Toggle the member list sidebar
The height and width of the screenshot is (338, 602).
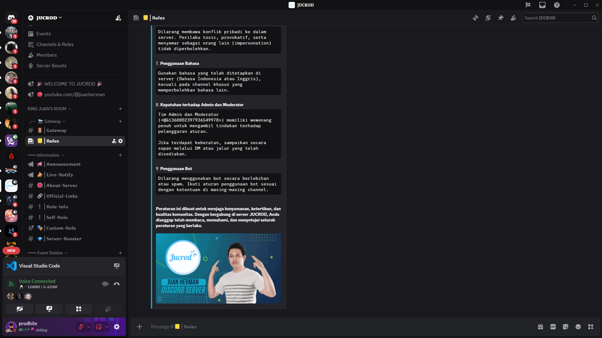pyautogui.click(x=513, y=18)
